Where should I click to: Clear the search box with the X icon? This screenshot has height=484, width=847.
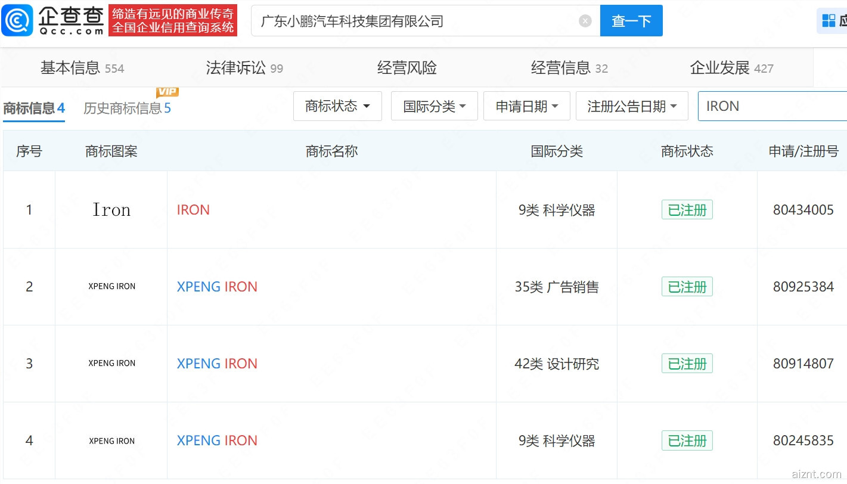[x=585, y=21]
